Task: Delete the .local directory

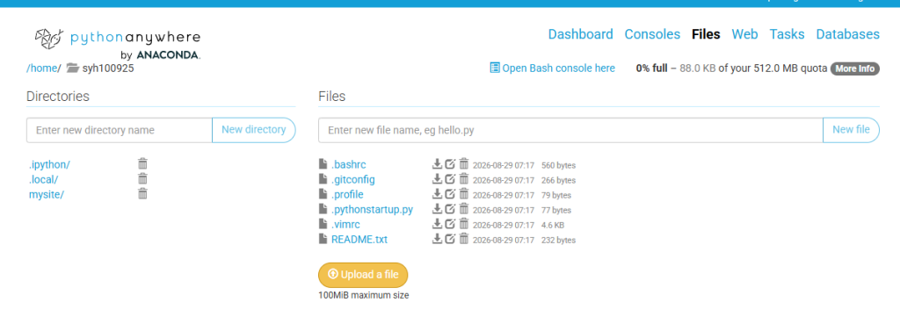Action: 143,179
